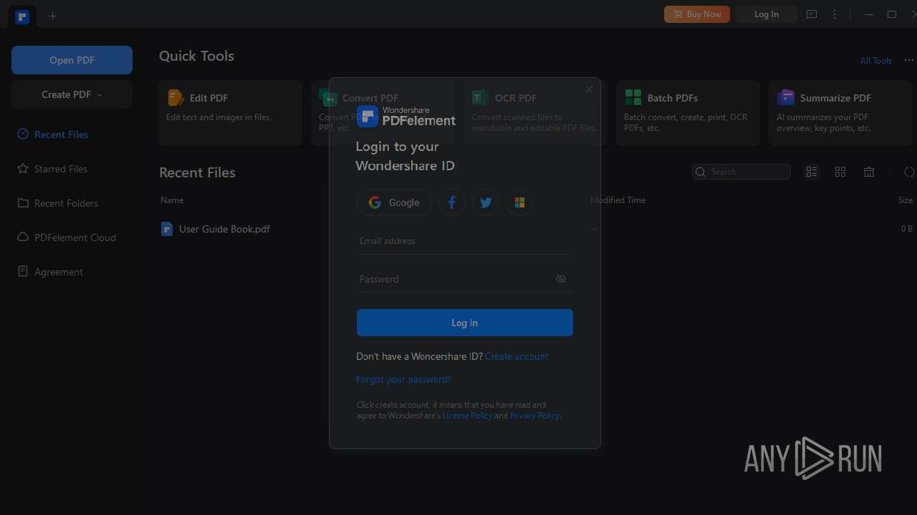Open the title bar more options menu
917x515 pixels.
click(x=835, y=14)
